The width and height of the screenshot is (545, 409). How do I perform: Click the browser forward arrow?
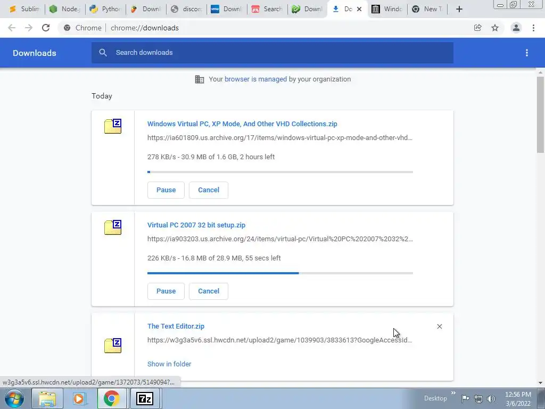pyautogui.click(x=29, y=28)
